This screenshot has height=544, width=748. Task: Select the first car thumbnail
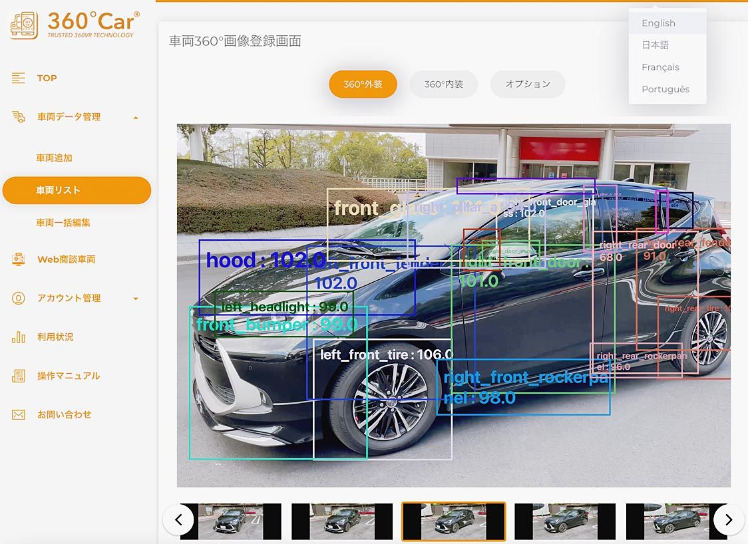[x=230, y=521]
